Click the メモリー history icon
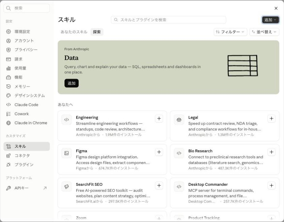The height and width of the screenshot is (222, 284). click(x=8, y=87)
